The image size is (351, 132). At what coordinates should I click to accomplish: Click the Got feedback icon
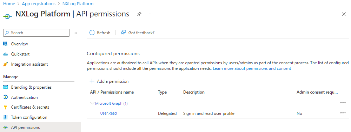123,33
